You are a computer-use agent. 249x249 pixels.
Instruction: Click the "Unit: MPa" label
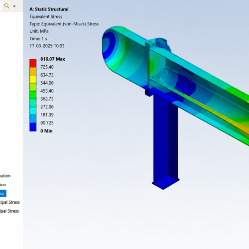pos(39,31)
